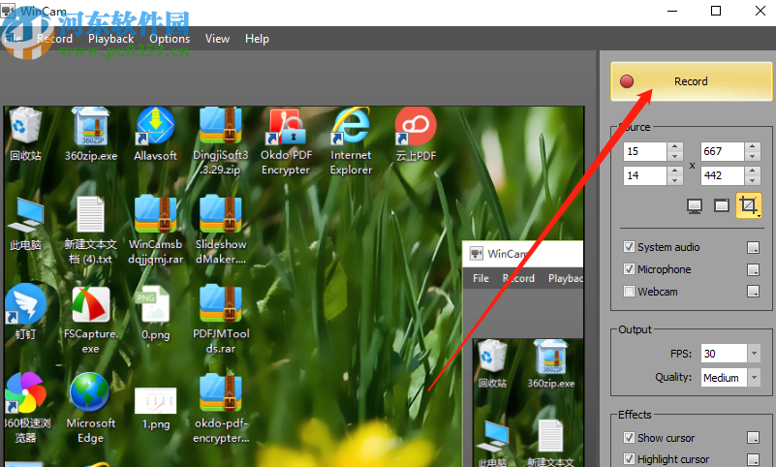
Task: Click the FSCapture.exe icon in preview
Action: [90, 303]
